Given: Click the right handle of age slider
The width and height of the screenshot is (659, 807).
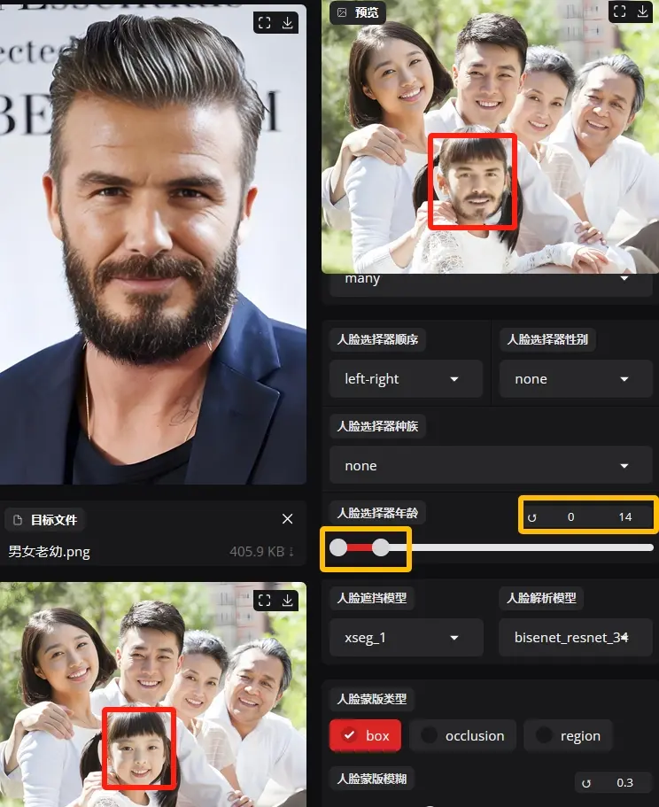Looking at the screenshot, I should 381,548.
